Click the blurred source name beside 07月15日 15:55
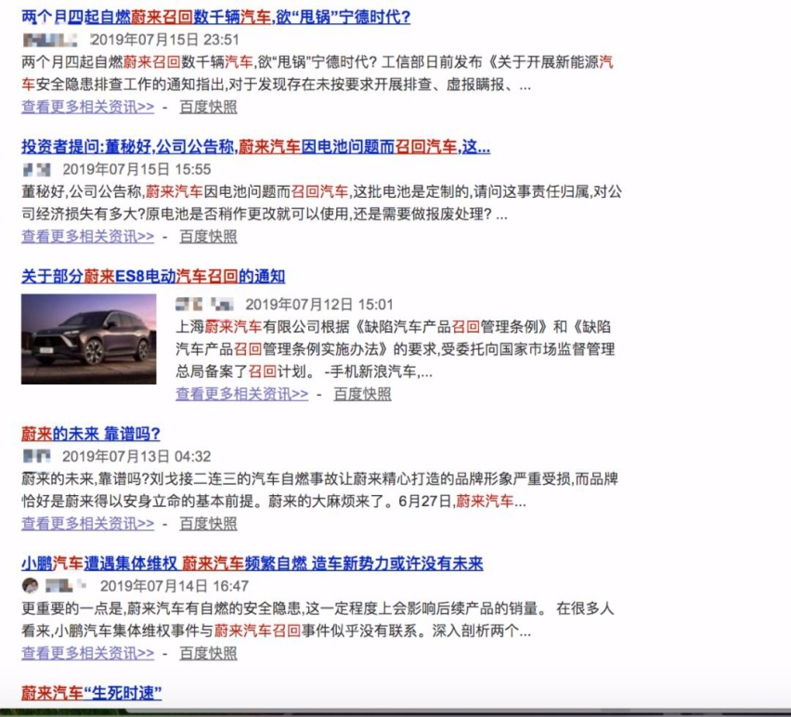 [37, 170]
